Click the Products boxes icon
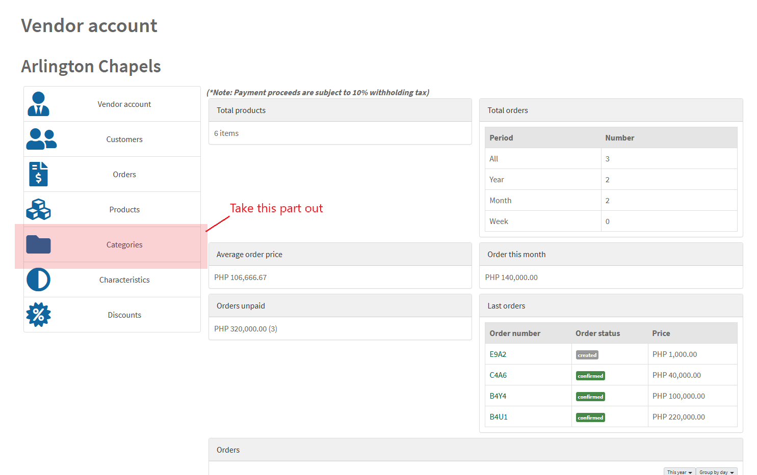 coord(38,209)
